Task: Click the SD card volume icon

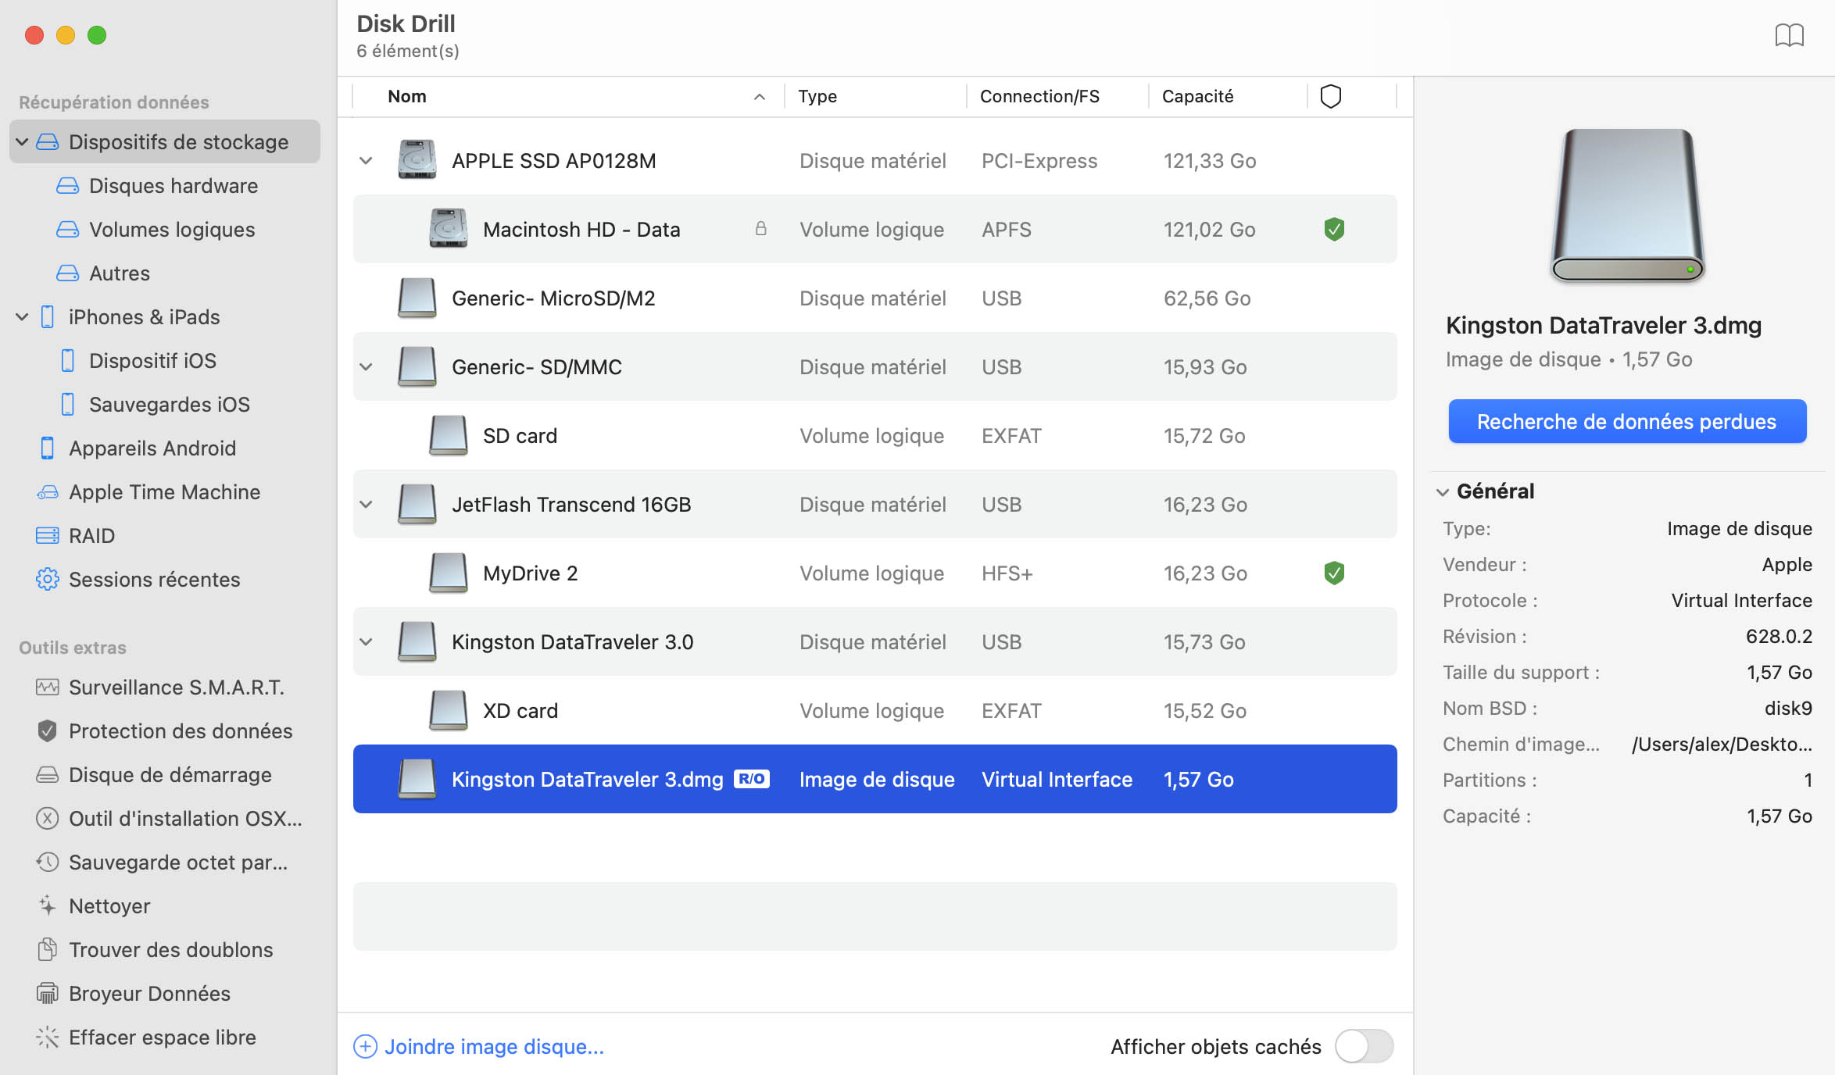Action: 449,435
